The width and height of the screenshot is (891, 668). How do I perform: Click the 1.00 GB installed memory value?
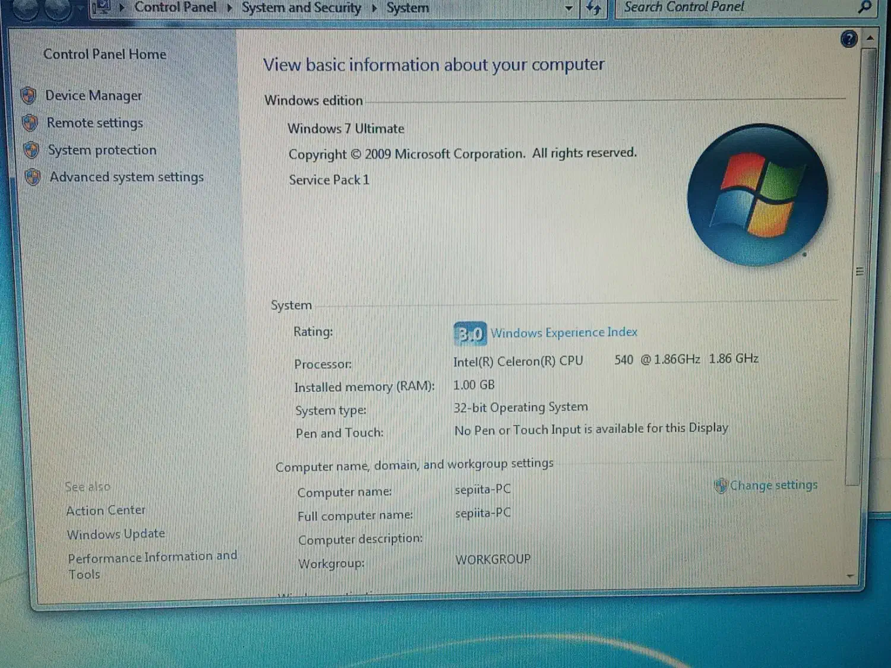click(x=474, y=385)
